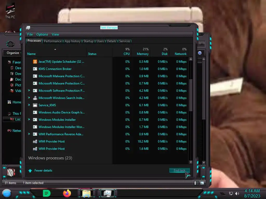Open Explorer help question mark icon
This screenshot has height=199, width=266.
pyautogui.click(x=200, y=53)
